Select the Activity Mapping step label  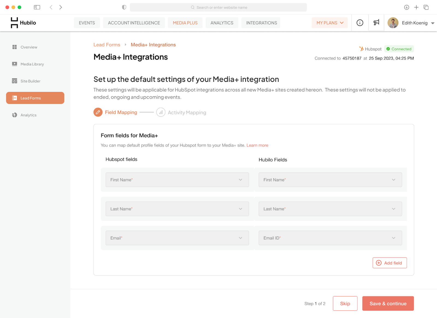(x=187, y=113)
